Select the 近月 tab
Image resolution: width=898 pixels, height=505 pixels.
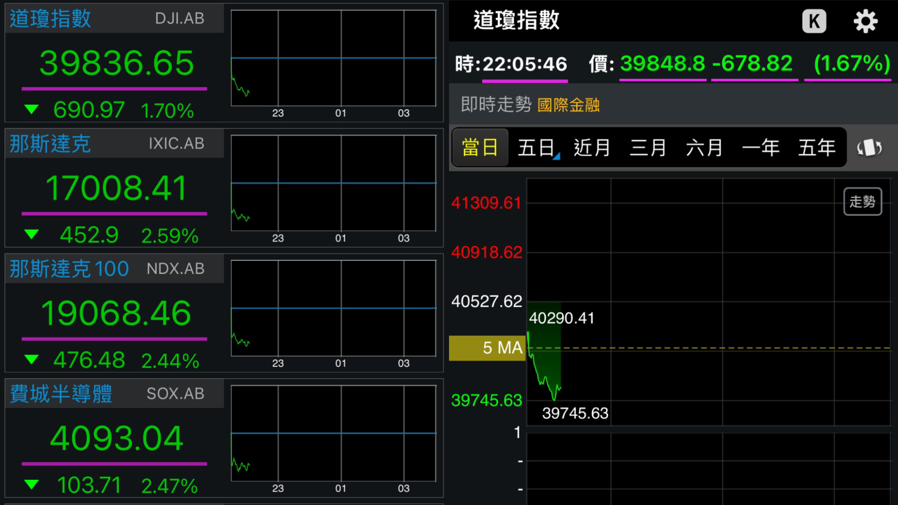pyautogui.click(x=592, y=148)
